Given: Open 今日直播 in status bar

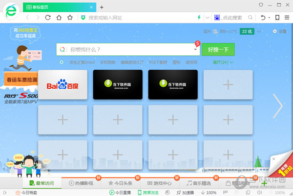Looking at the screenshot, I should coord(120,193).
